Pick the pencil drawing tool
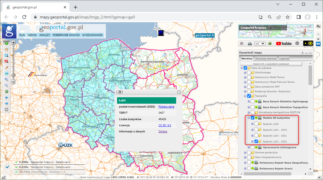 (6, 67)
